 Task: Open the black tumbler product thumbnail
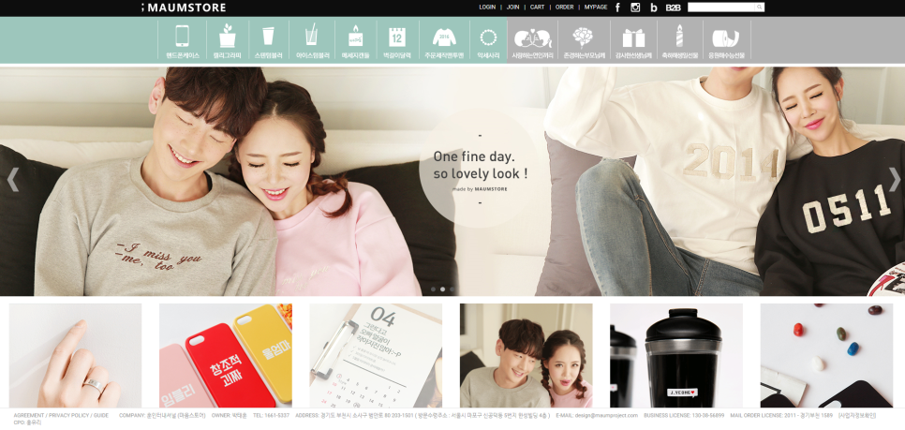676,356
